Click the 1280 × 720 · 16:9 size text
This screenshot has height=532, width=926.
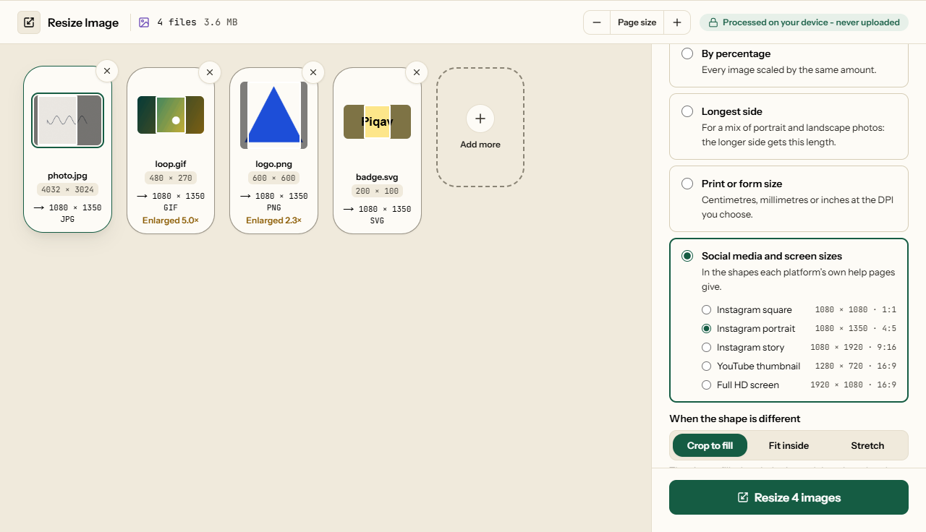856,366
